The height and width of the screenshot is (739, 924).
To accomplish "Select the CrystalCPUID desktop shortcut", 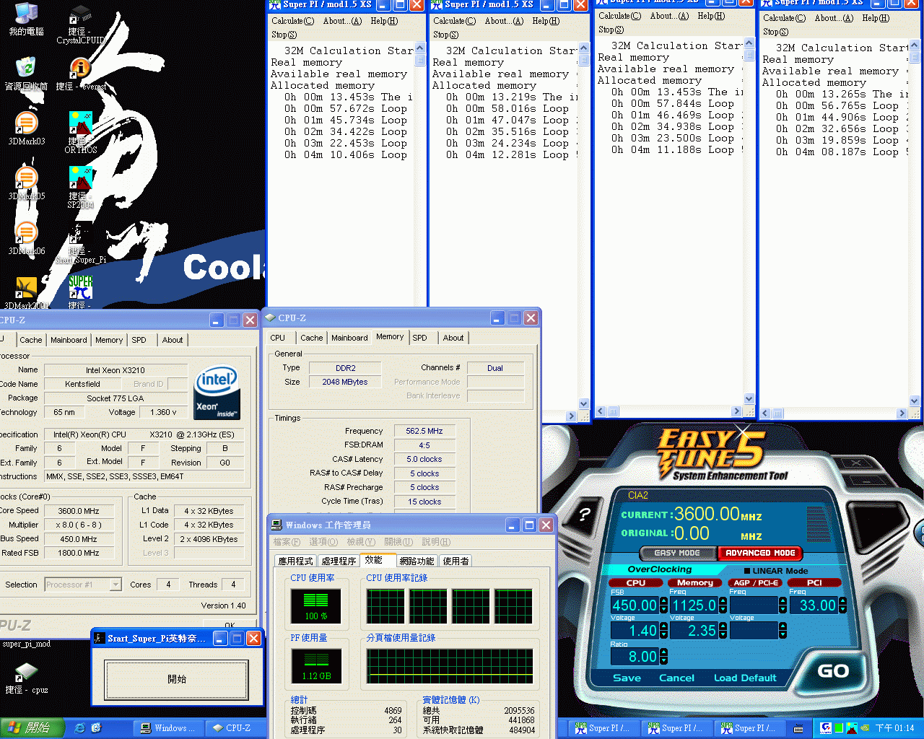I will tap(80, 24).
